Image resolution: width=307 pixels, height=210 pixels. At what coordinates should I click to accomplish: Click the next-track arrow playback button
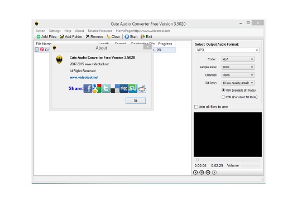[214, 173]
